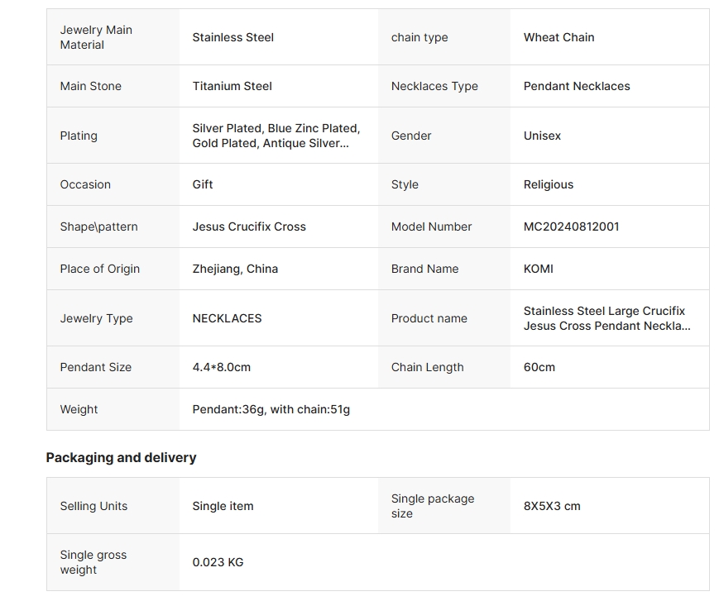Click the Wheat Chain value

pyautogui.click(x=558, y=37)
